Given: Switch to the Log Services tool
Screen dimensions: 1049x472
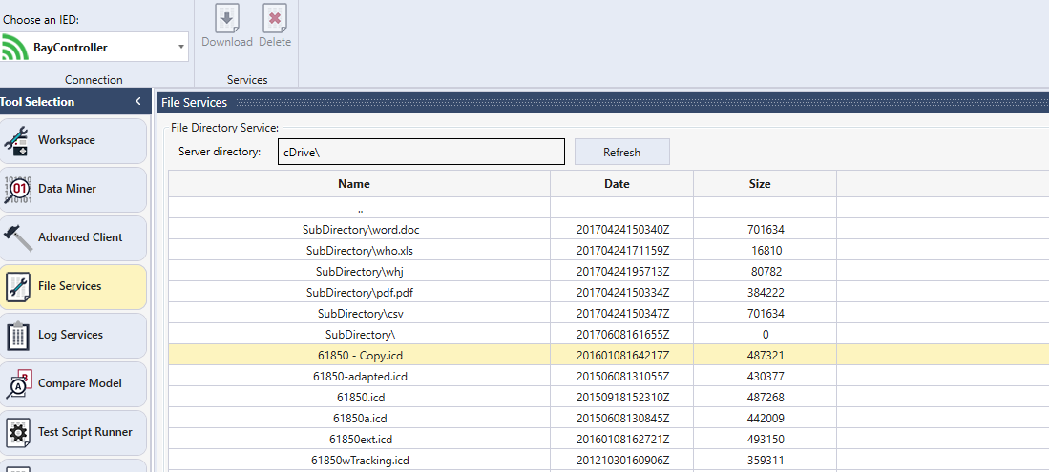Looking at the screenshot, I should coord(74,336).
